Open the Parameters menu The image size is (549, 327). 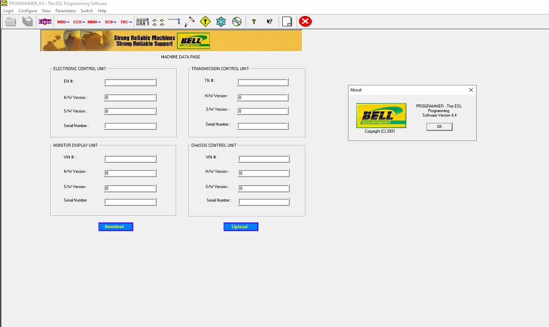point(66,10)
